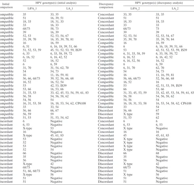Click the LiPA_2 column header

click(135, 9)
